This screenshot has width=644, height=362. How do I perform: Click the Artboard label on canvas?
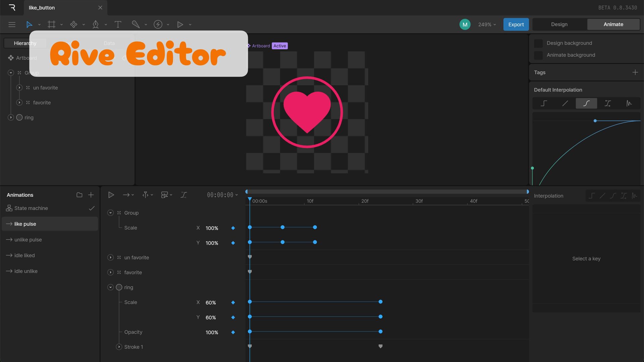point(261,46)
